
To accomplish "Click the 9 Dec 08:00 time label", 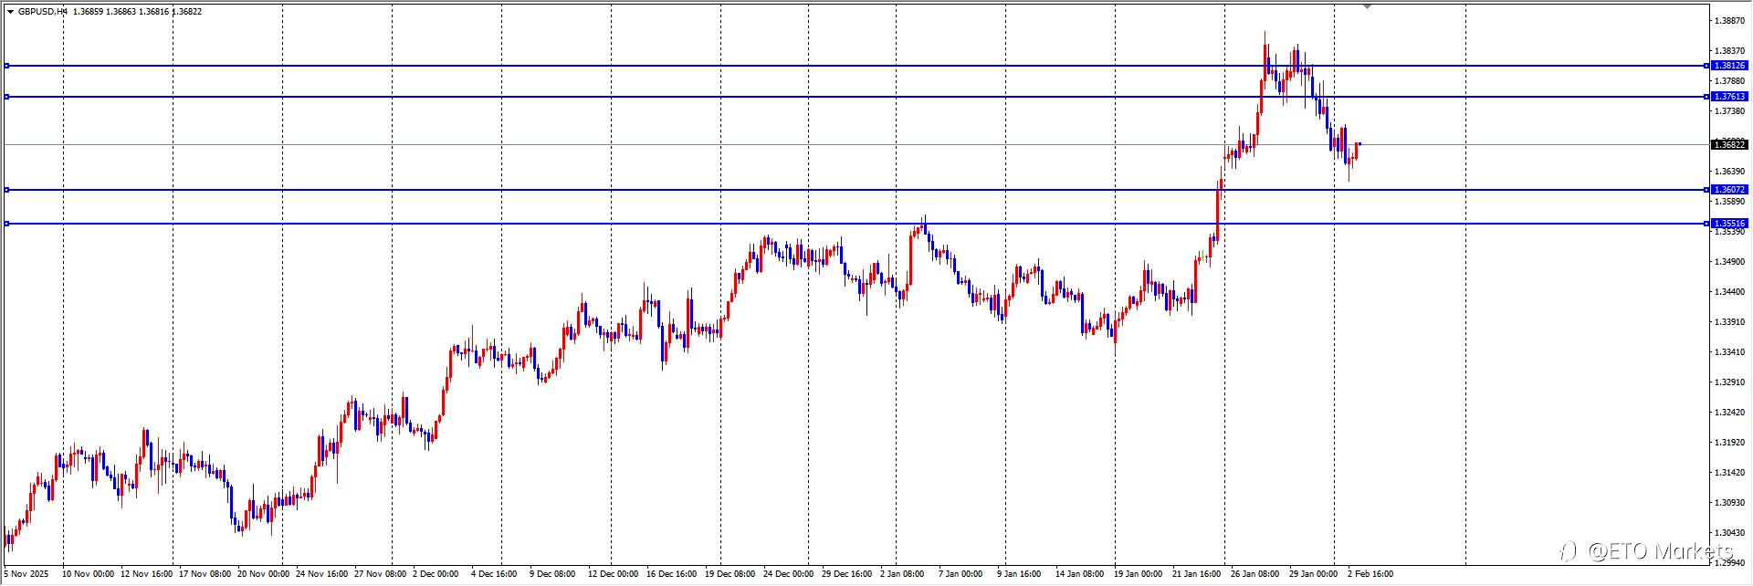I will (x=552, y=574).
